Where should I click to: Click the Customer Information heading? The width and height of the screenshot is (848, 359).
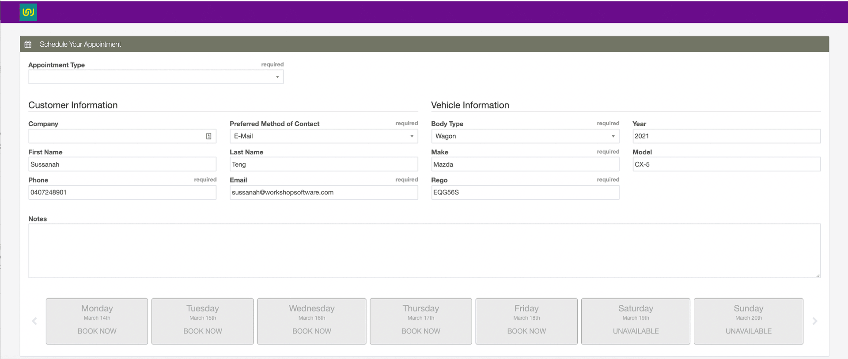(x=73, y=105)
